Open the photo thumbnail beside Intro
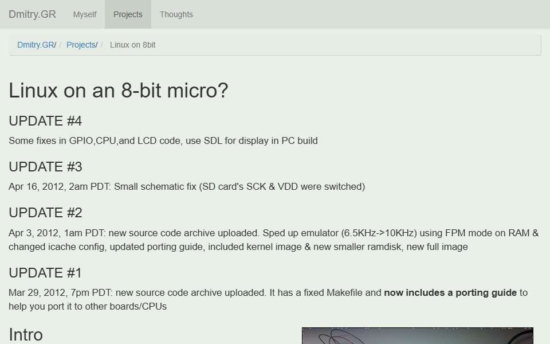The width and height of the screenshot is (550, 344). point(418,335)
